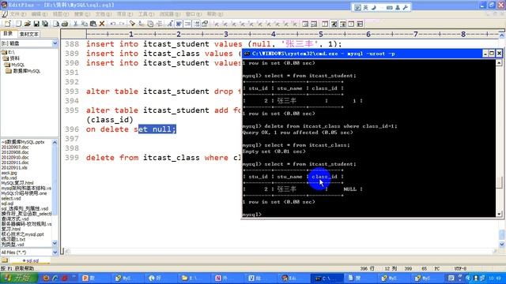Open the 视图 (View) menu

coord(61,14)
